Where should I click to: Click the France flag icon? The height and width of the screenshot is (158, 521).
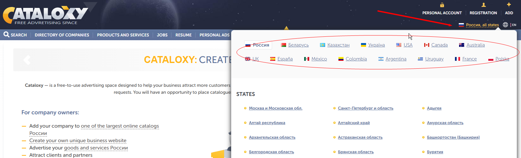coord(458,59)
